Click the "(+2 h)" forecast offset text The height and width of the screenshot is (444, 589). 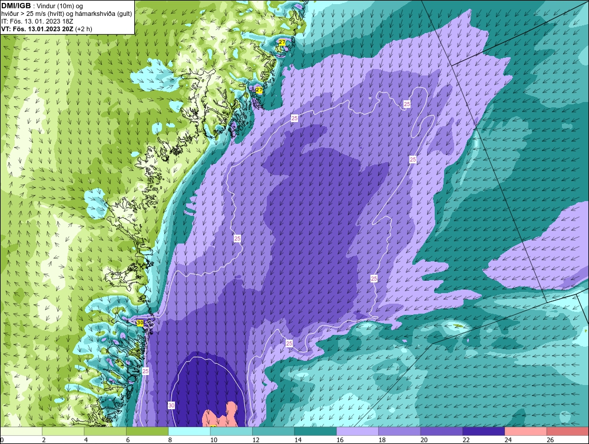tap(84, 29)
